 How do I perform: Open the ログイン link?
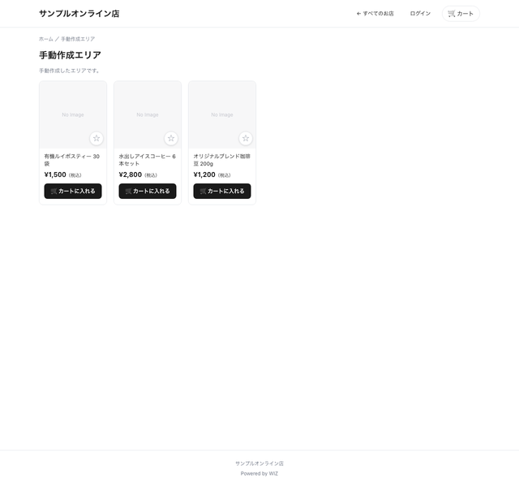click(420, 14)
